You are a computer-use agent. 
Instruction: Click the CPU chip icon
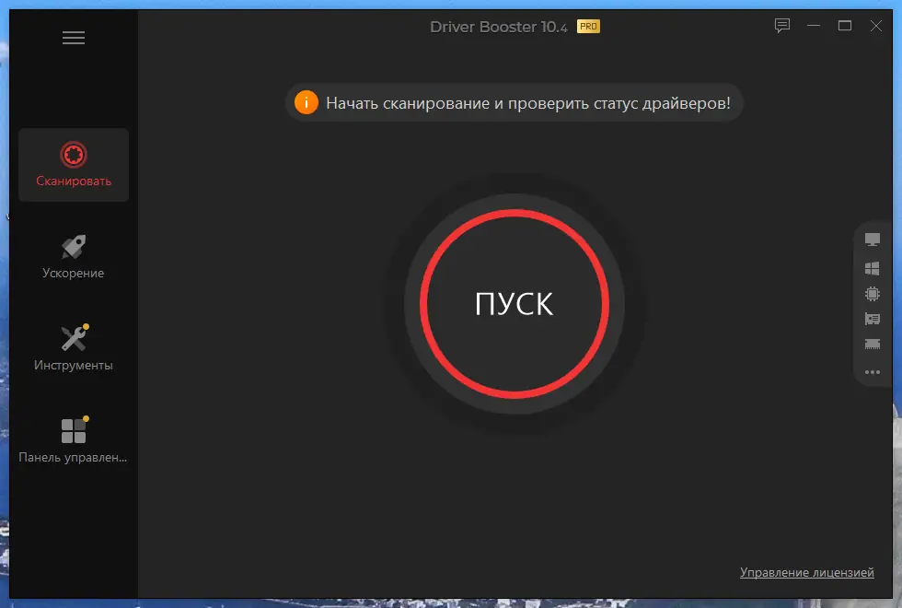pyautogui.click(x=873, y=294)
